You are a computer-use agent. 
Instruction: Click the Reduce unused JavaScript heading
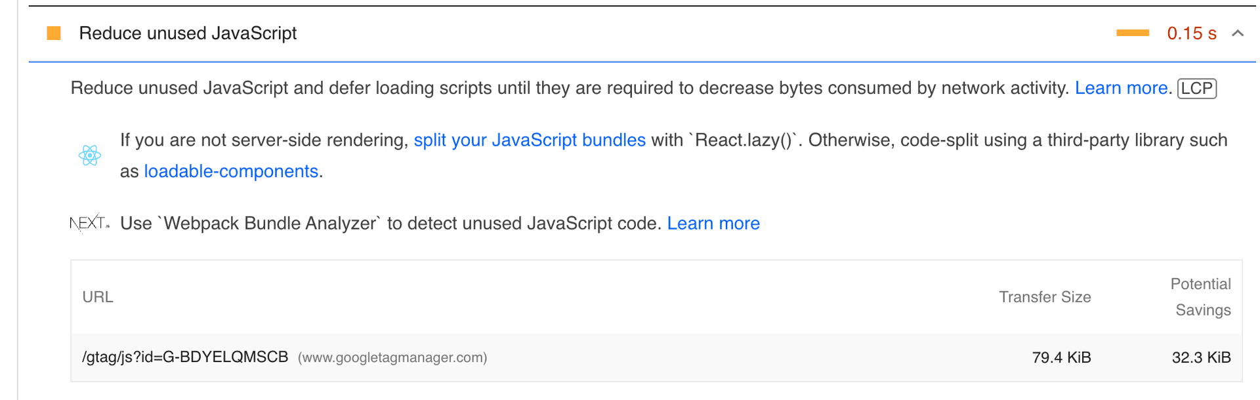(188, 33)
